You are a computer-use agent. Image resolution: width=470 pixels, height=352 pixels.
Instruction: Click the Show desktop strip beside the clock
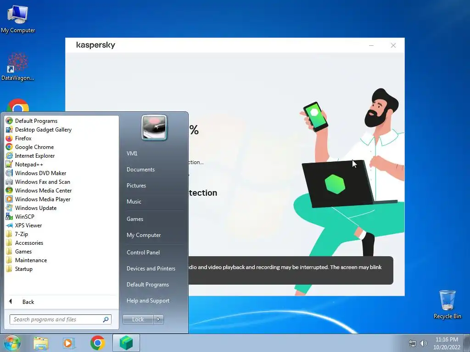click(466, 343)
